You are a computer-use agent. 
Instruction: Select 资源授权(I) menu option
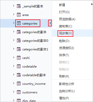point(66,48)
